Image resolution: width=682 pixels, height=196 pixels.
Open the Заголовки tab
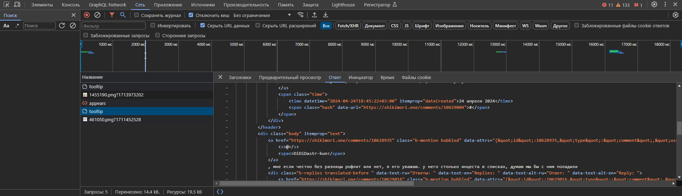point(240,77)
